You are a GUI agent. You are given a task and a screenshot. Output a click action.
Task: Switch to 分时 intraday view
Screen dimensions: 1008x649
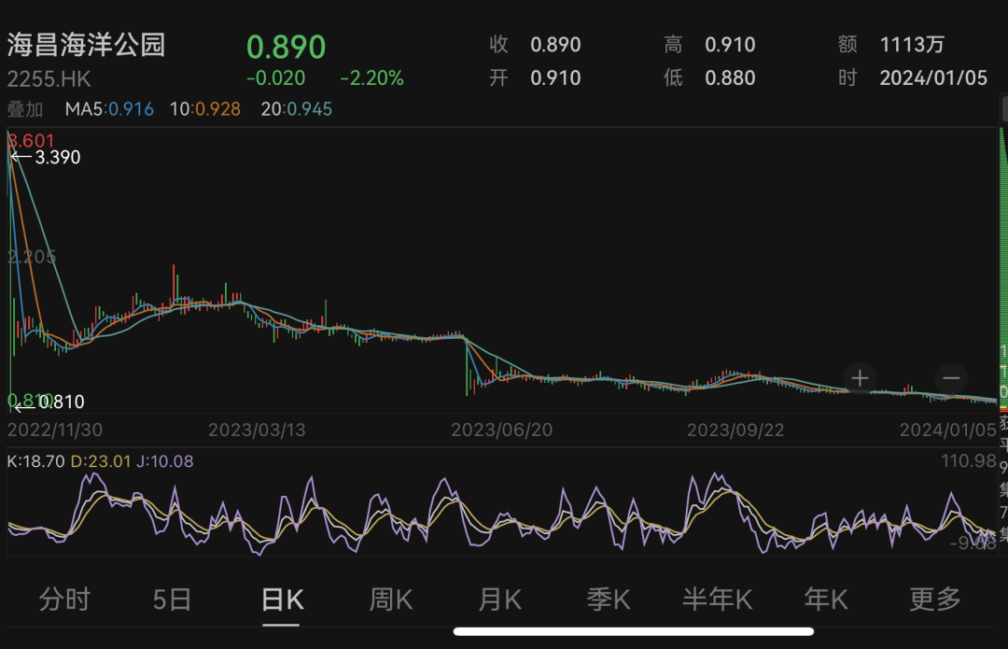pos(64,600)
